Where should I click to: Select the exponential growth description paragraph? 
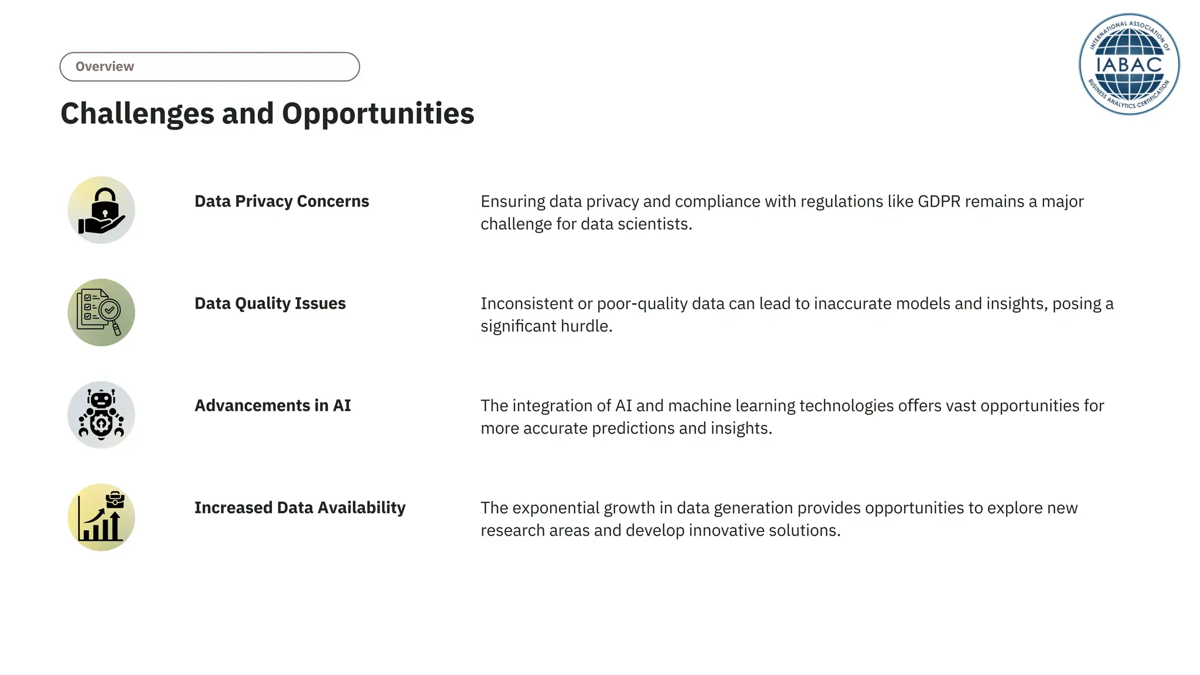tap(779, 519)
